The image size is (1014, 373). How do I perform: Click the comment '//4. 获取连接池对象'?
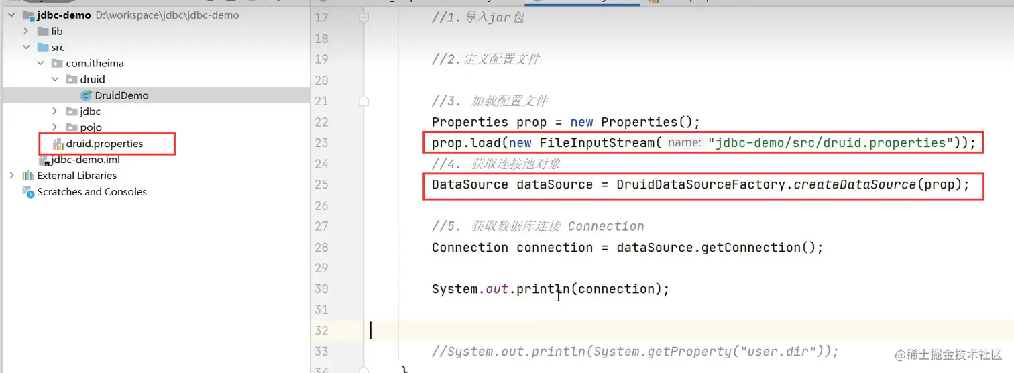[496, 164]
